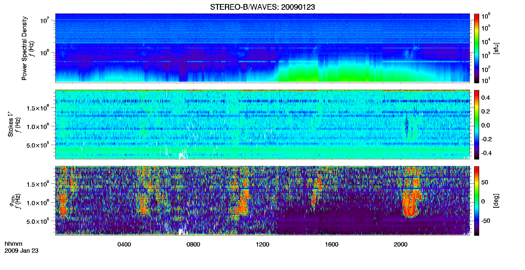The height and width of the screenshot is (270, 525).
Task: Click the 0.4 tick on the Stokes V colorbar
Action: tap(485, 98)
